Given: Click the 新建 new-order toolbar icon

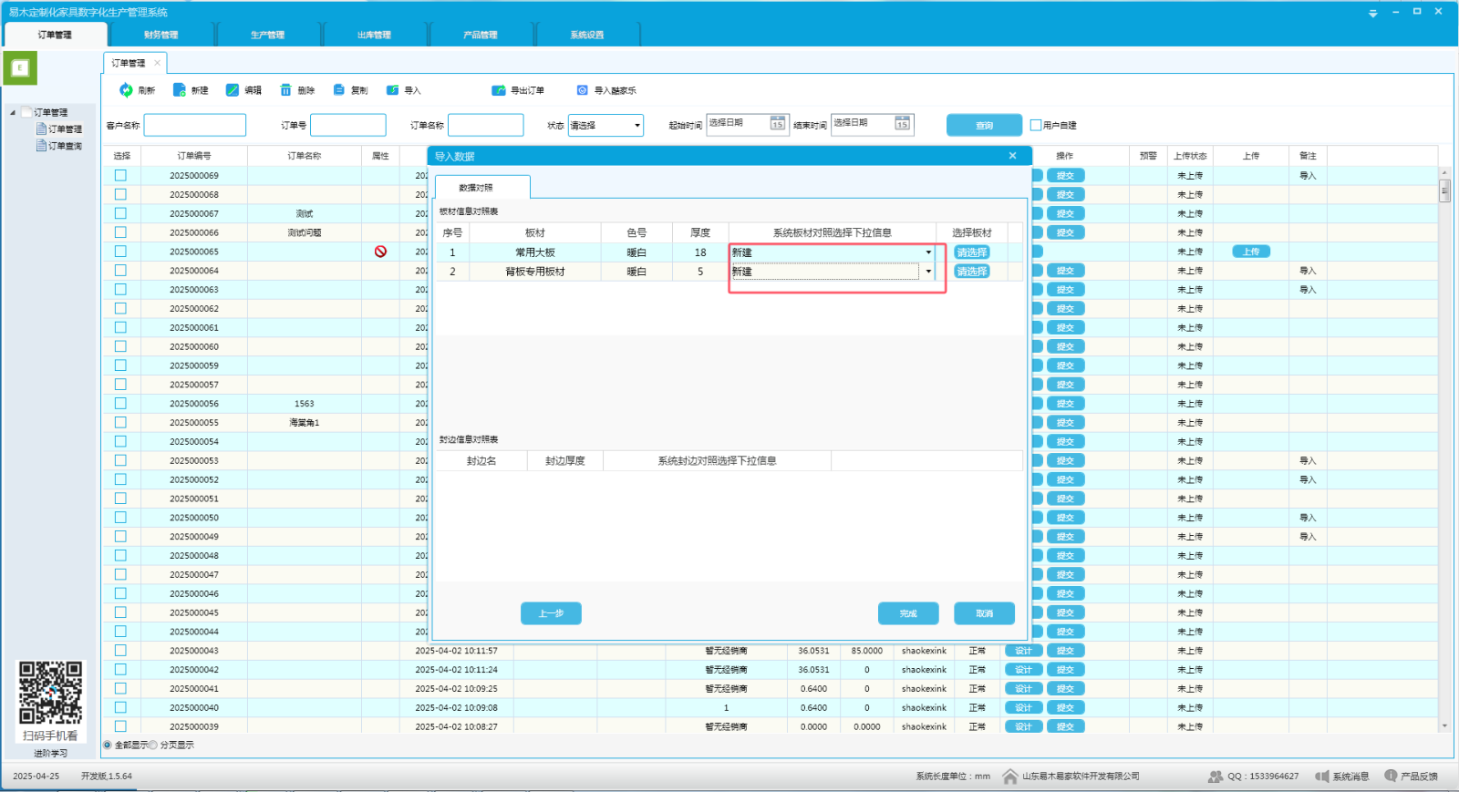Looking at the screenshot, I should [180, 90].
